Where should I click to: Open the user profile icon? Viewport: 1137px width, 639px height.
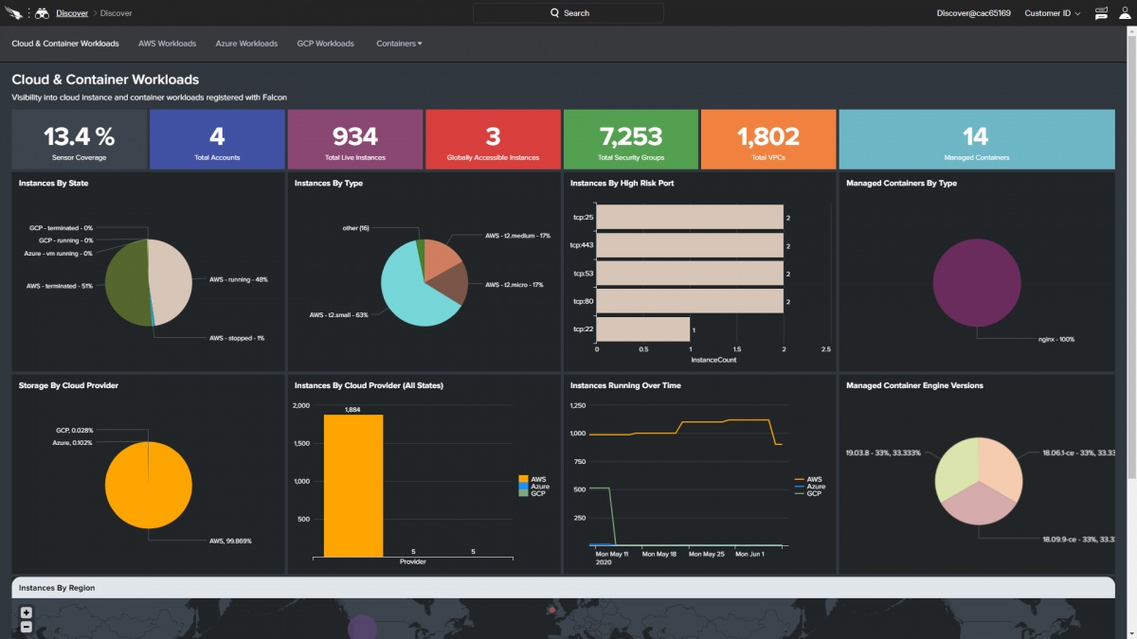(x=1123, y=13)
